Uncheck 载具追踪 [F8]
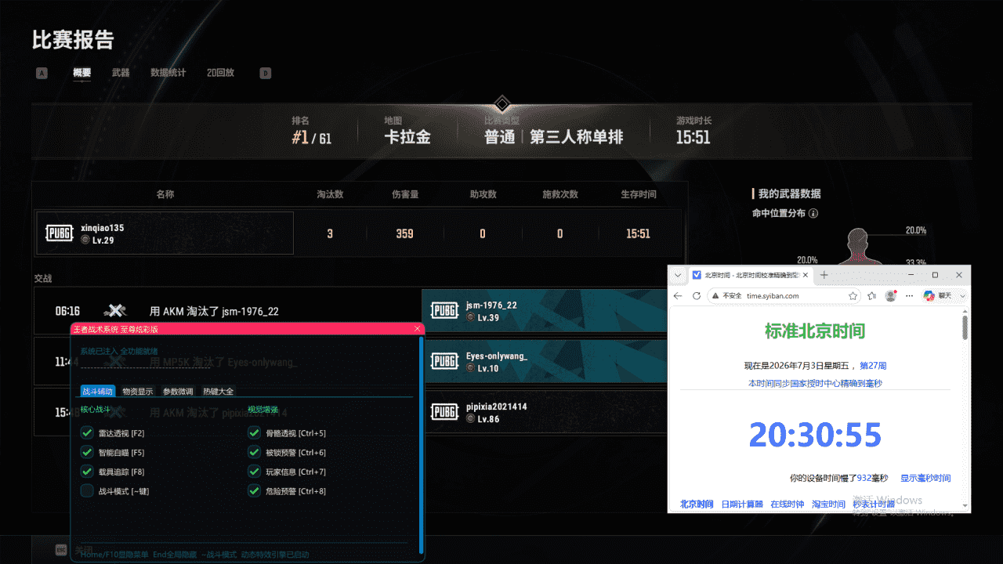The width and height of the screenshot is (1003, 564). coord(87,472)
